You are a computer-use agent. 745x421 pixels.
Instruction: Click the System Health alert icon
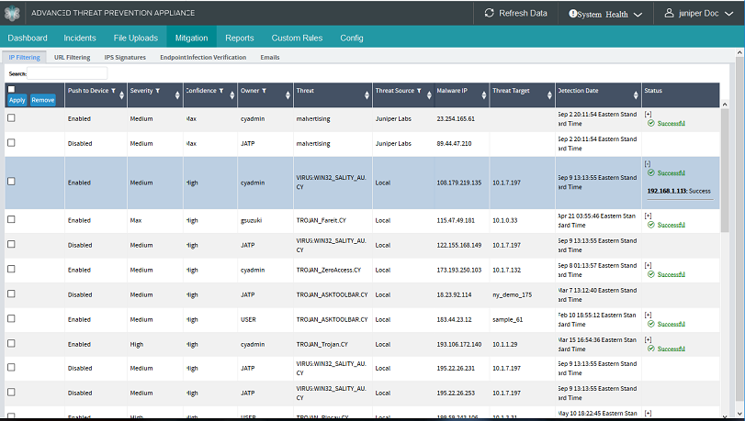click(574, 14)
